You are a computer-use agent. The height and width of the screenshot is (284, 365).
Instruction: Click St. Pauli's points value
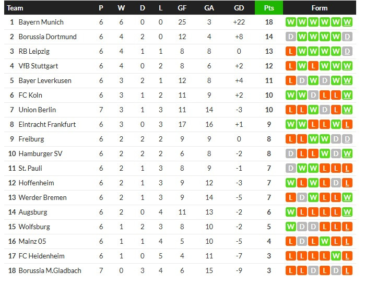269,168
